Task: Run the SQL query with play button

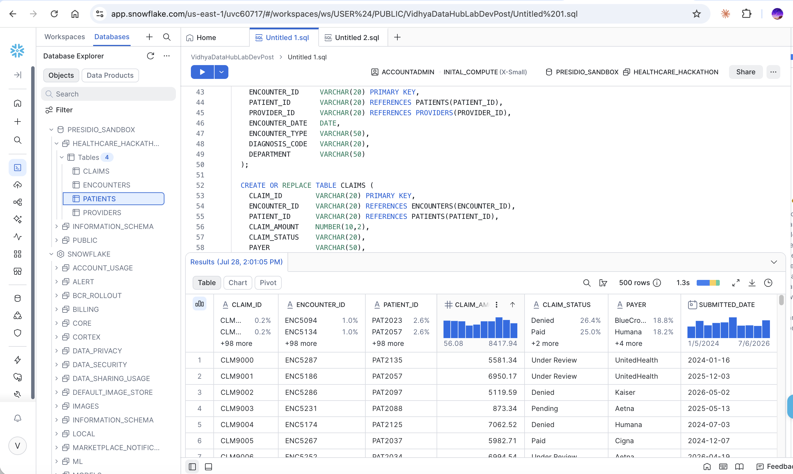Action: (202, 72)
